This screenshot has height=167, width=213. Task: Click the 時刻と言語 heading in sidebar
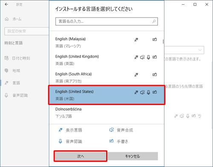pos(14,43)
